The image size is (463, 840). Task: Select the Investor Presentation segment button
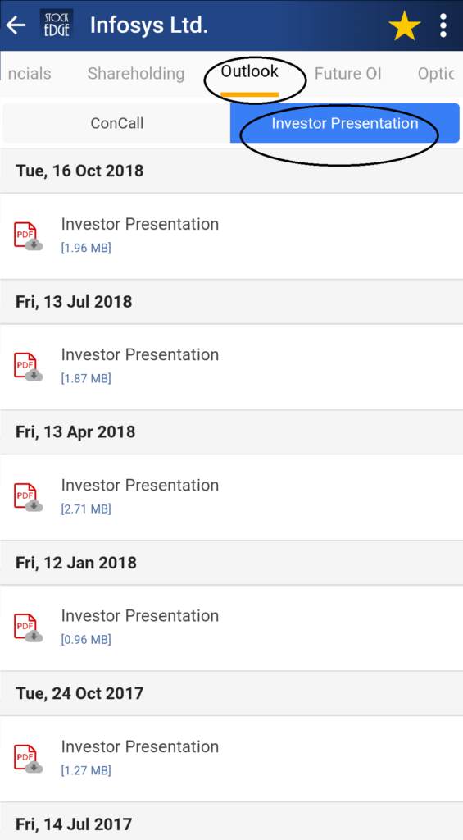click(x=345, y=123)
